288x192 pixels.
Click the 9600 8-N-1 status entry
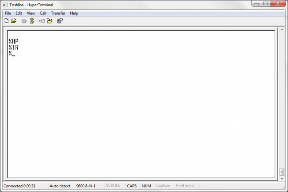(86, 186)
